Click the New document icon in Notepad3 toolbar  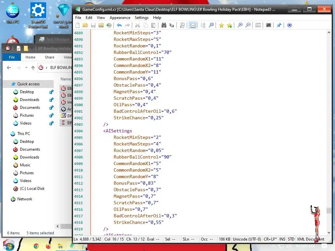78,25
